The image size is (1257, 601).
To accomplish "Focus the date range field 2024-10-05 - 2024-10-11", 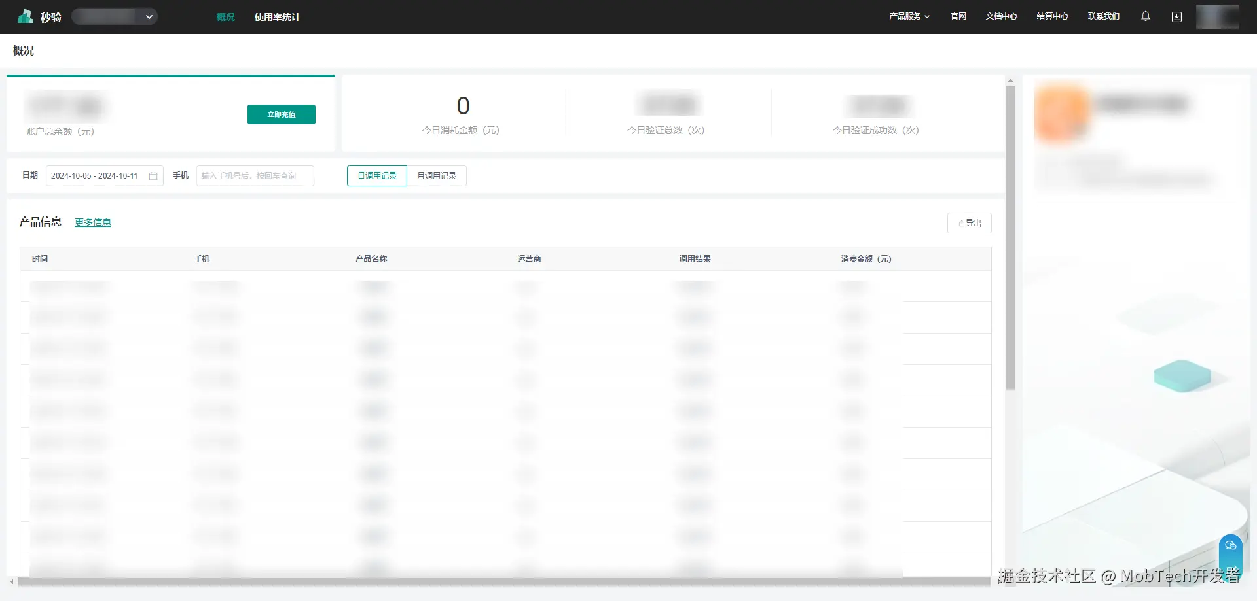I will point(105,176).
